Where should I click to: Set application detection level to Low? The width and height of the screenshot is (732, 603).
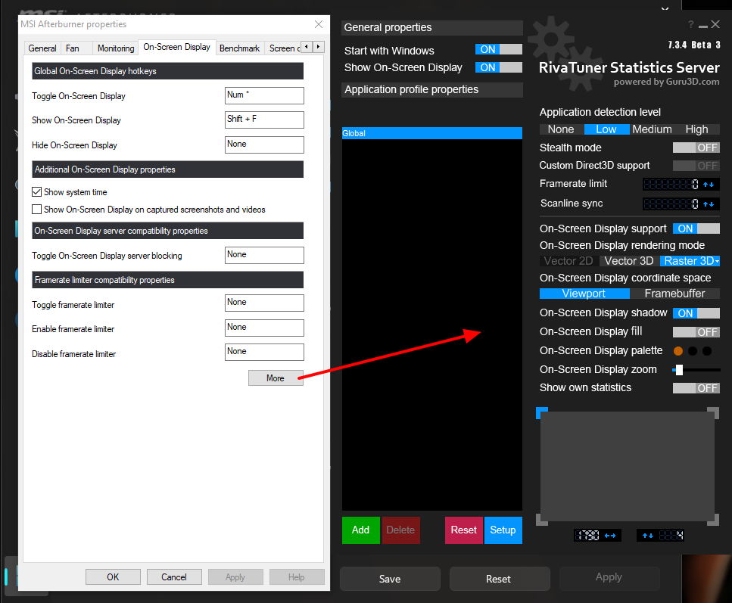click(x=606, y=129)
